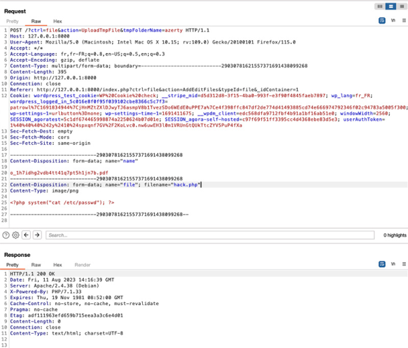Click 'Content-Type: text/html; charset=UTF-8' line
Image resolution: width=408 pixels, height=348 pixels.
pyautogui.click(x=67, y=334)
